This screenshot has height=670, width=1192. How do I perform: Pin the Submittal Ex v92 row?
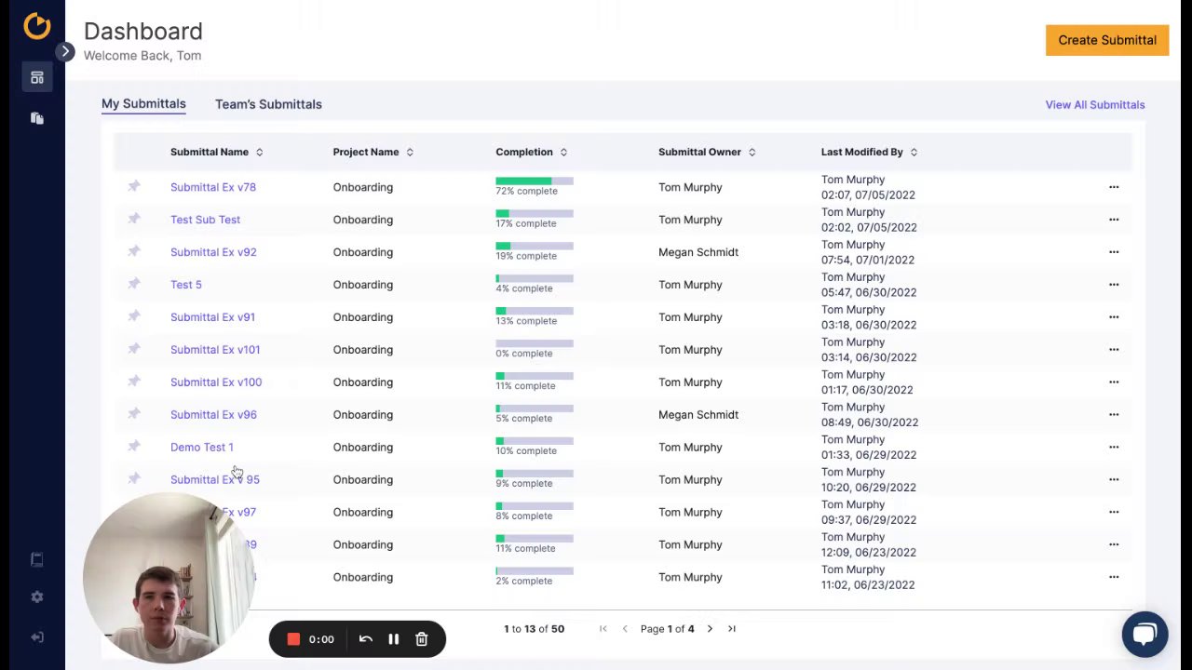[134, 252]
